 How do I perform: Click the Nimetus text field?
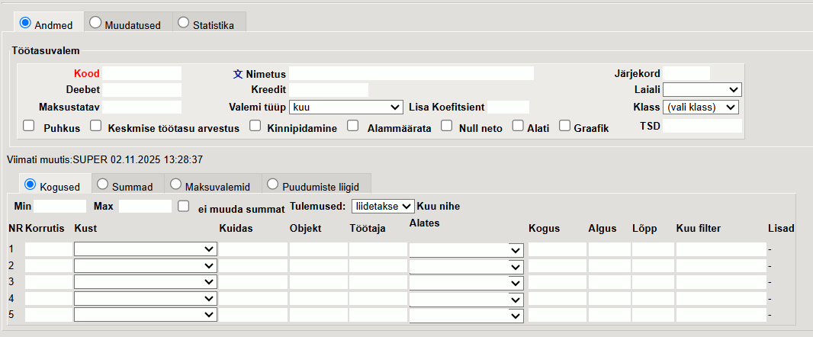tap(410, 74)
